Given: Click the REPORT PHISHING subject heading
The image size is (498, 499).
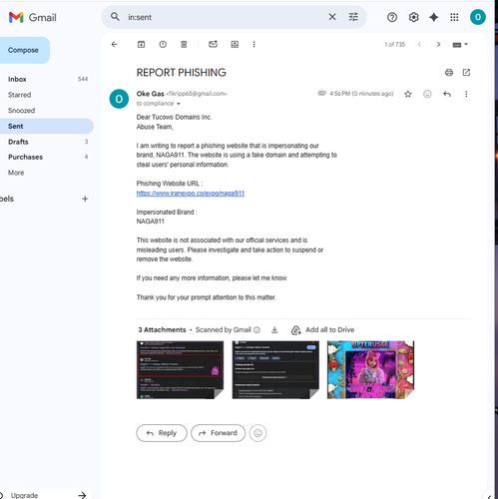Looking at the screenshot, I should (x=182, y=73).
